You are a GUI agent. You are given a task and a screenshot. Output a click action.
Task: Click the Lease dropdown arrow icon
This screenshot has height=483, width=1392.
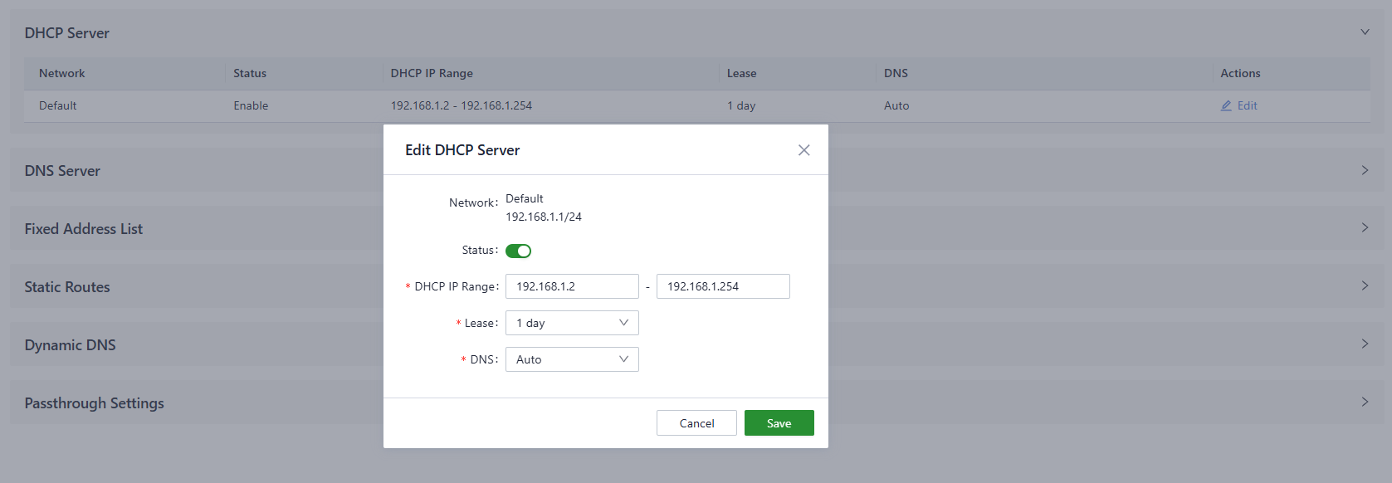(x=623, y=323)
